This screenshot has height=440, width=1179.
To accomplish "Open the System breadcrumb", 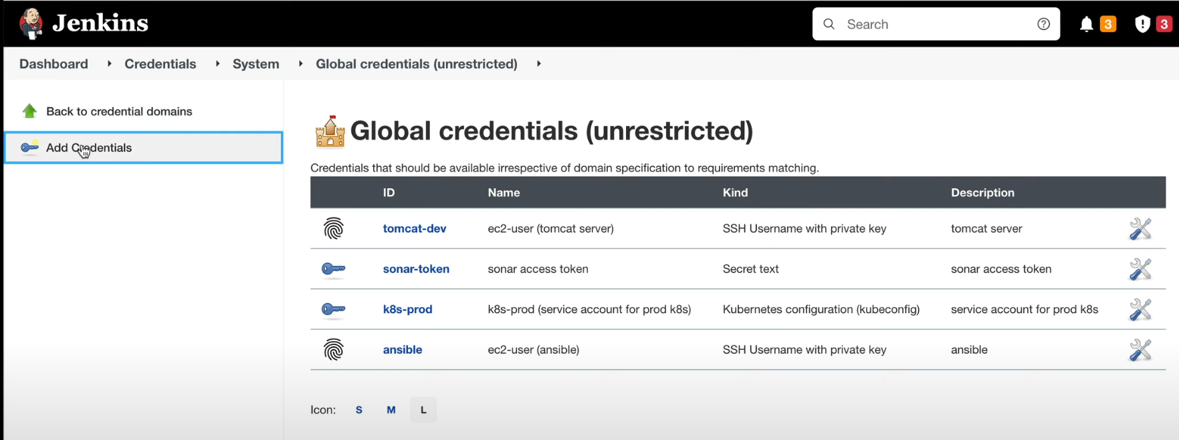I will (x=256, y=64).
